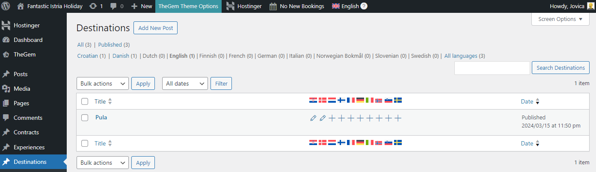
Task: Click the first pencil edit icon for Pula
Action: 313,118
